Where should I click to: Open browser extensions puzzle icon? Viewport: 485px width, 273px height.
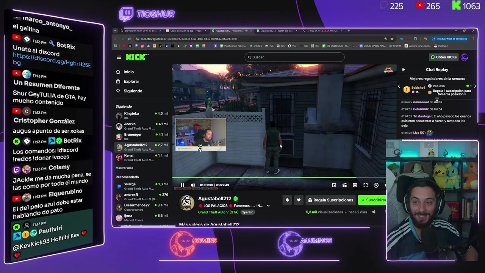click(x=415, y=39)
